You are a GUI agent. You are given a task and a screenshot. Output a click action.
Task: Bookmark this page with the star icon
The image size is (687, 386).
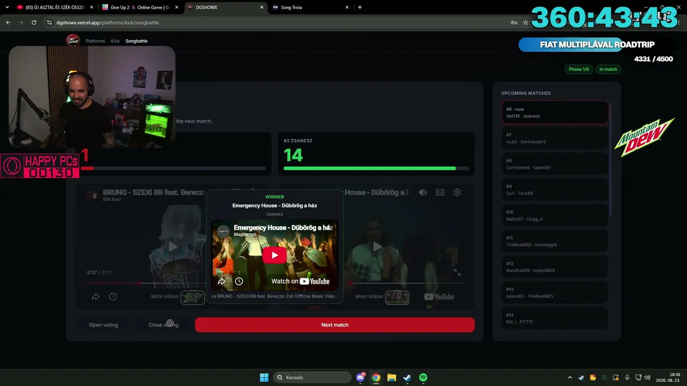click(x=525, y=23)
